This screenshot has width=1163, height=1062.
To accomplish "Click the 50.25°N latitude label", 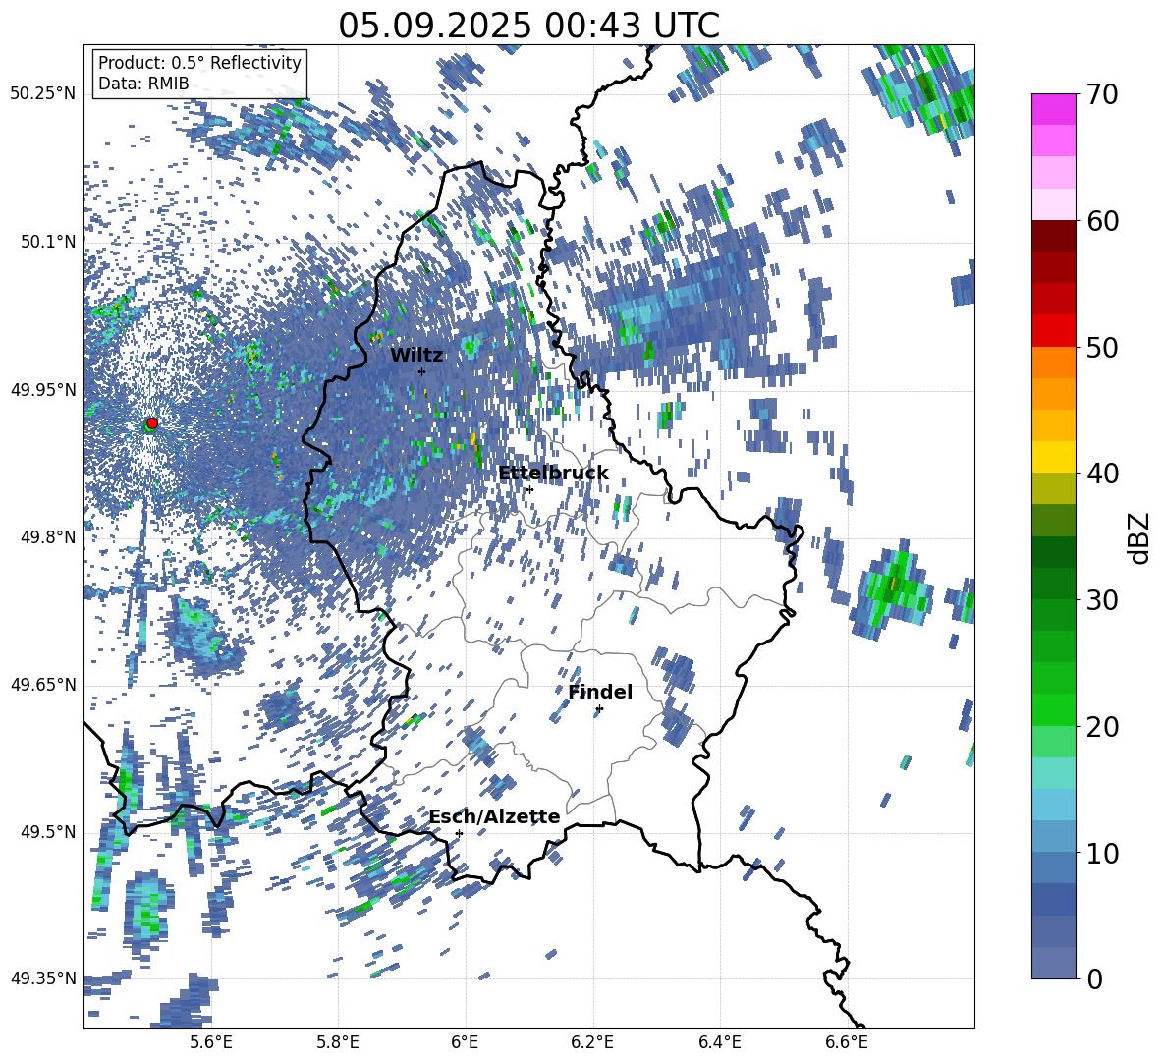I will [43, 94].
